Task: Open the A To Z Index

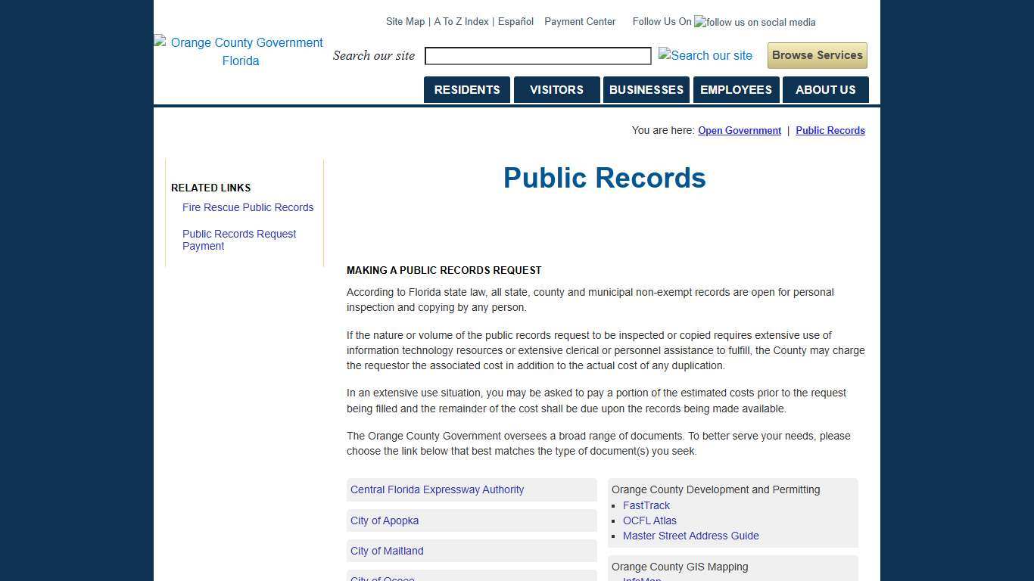Action: coord(461,22)
